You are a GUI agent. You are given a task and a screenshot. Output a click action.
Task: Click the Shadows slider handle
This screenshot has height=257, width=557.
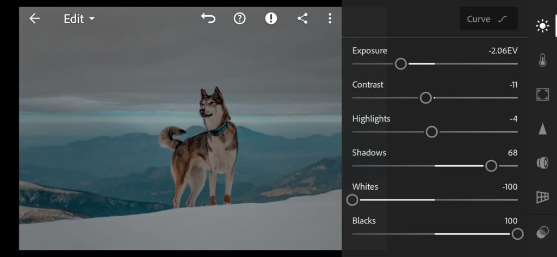pyautogui.click(x=491, y=166)
